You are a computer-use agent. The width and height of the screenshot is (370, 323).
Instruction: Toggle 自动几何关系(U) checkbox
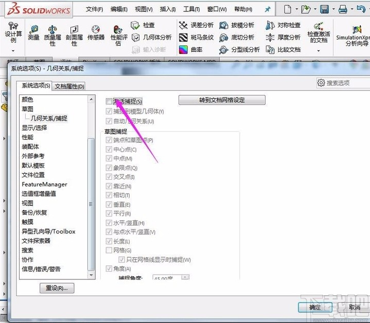pyautogui.click(x=109, y=121)
